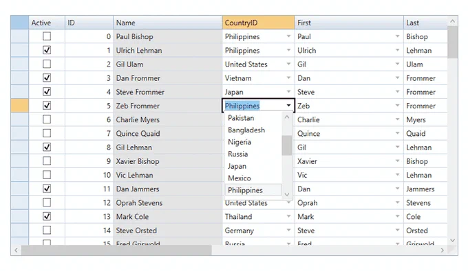
Task: Sort by the CountryID column header
Action: tap(258, 23)
